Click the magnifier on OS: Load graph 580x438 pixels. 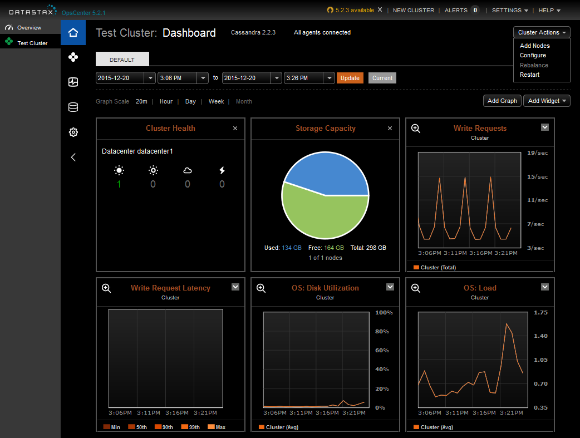[x=415, y=288]
